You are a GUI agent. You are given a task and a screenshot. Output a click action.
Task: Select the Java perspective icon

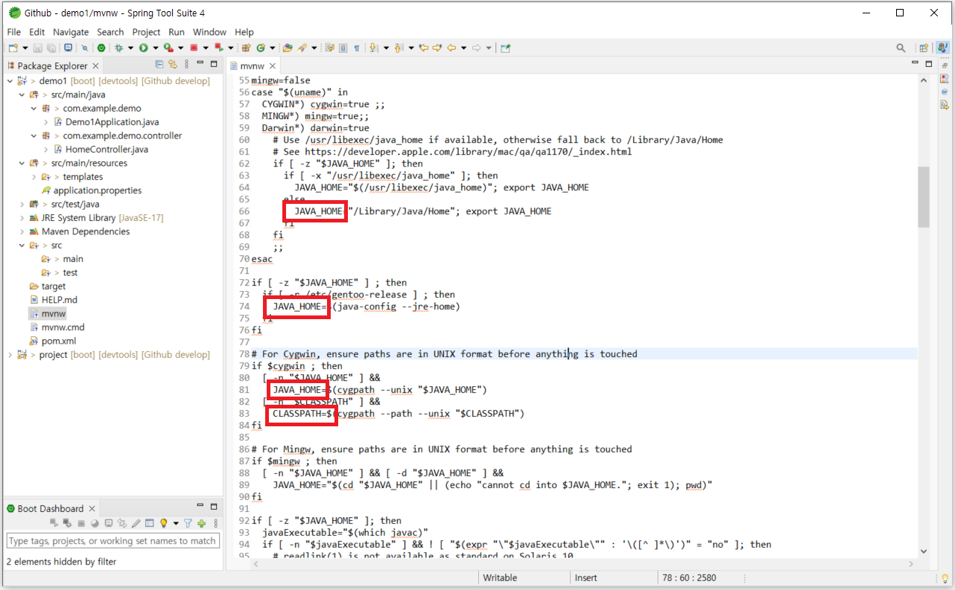tap(943, 48)
